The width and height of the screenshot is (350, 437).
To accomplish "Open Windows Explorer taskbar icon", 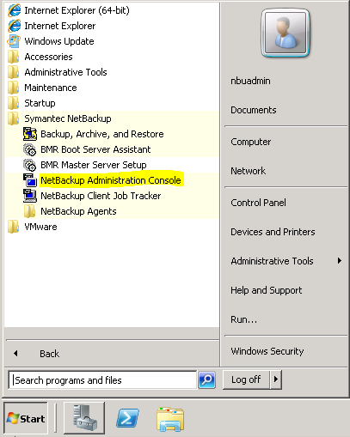I will click(170, 419).
